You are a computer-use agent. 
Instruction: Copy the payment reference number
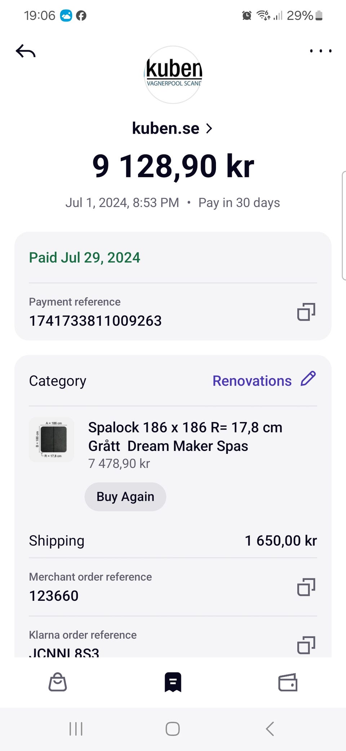coord(306,312)
